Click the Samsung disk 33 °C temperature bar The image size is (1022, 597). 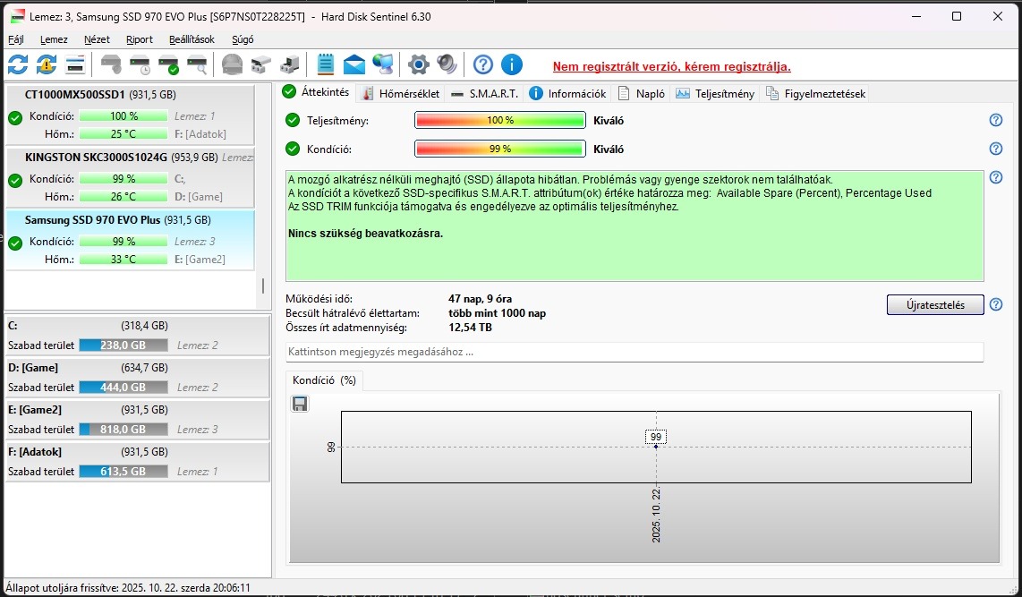point(123,260)
